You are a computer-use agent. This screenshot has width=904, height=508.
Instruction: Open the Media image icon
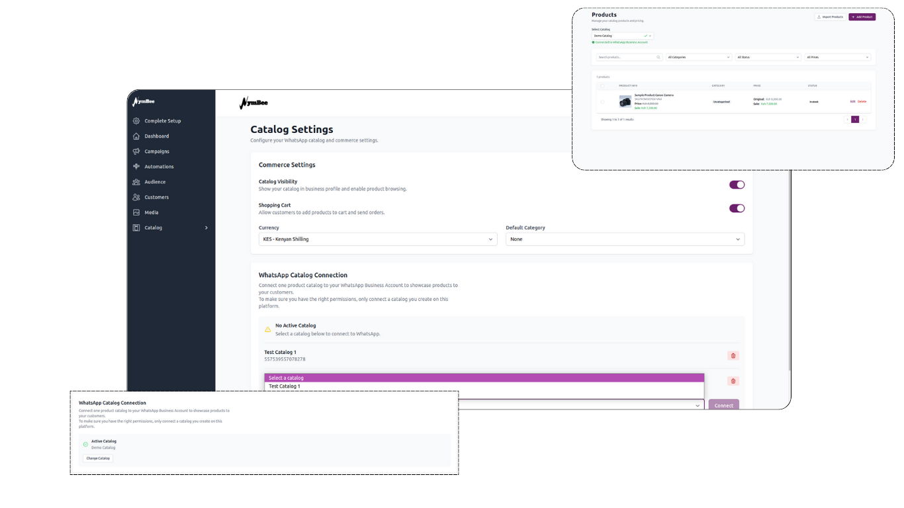coord(135,212)
